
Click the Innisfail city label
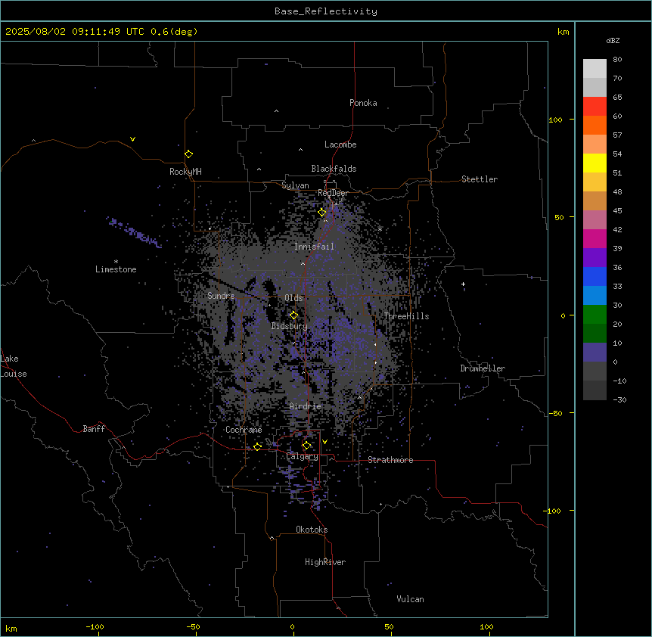[x=314, y=247]
